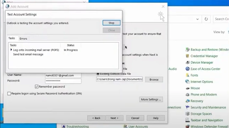
Task: Browse for an Outlook data file
Action: pos(154,79)
